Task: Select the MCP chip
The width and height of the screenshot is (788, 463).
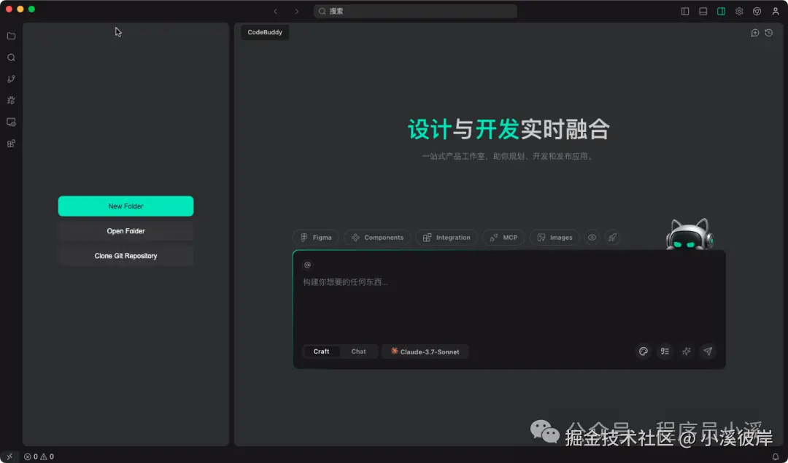Action: point(503,238)
